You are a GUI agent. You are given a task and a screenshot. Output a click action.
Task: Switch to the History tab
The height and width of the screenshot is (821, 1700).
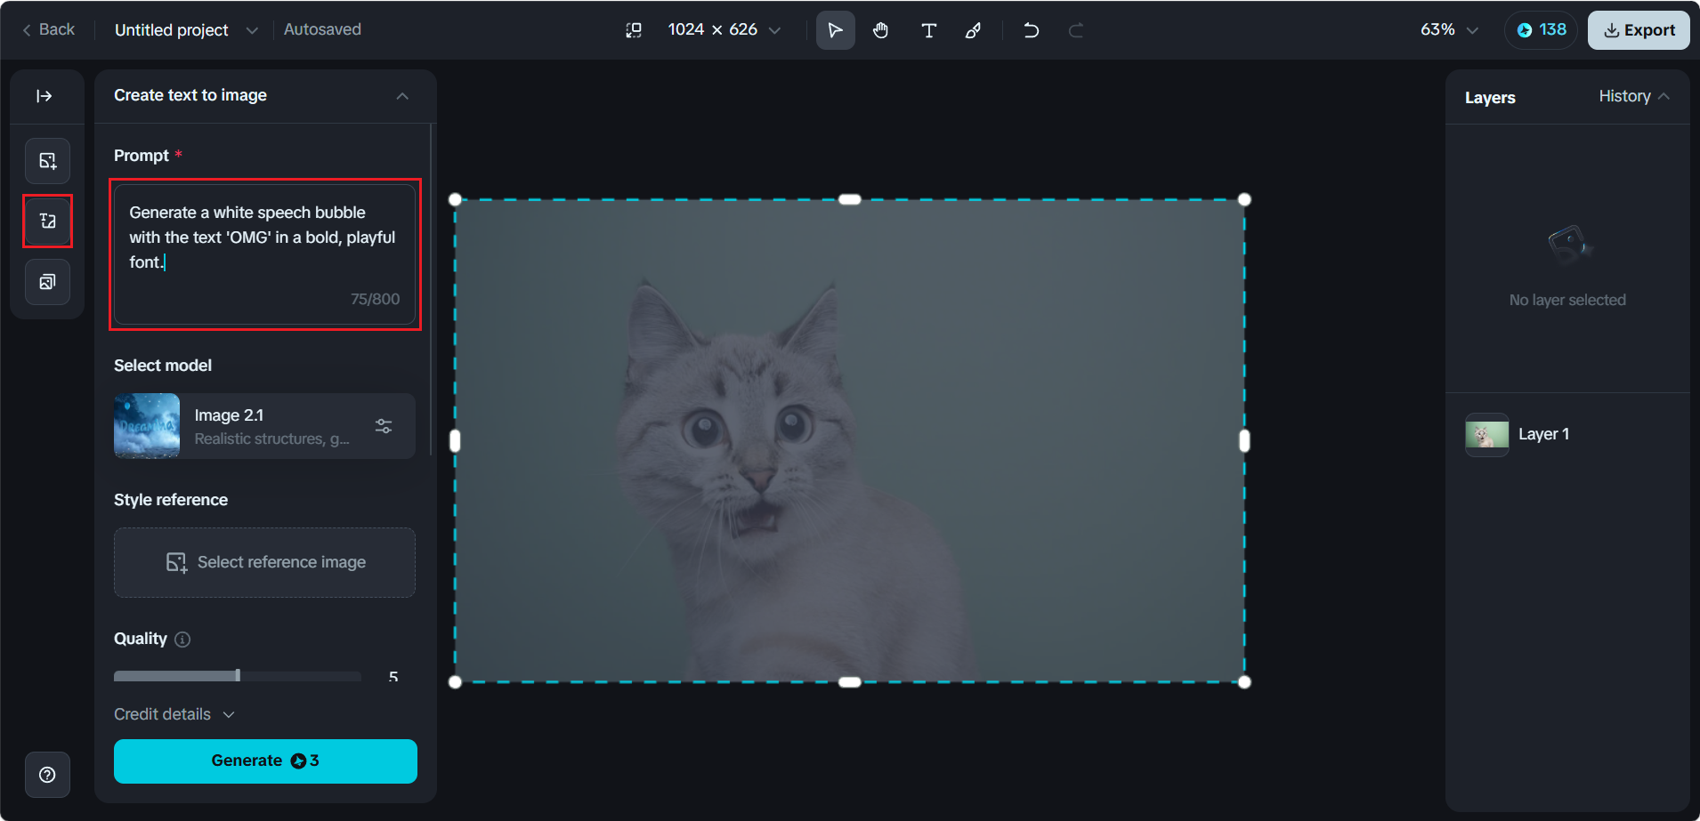point(1624,96)
